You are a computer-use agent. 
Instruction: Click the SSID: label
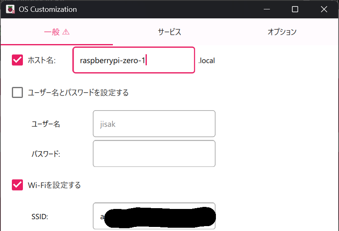tap(40, 217)
